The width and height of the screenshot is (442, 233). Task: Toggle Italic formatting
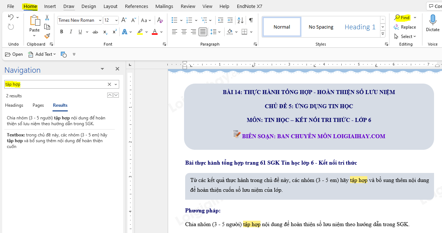pos(71,32)
